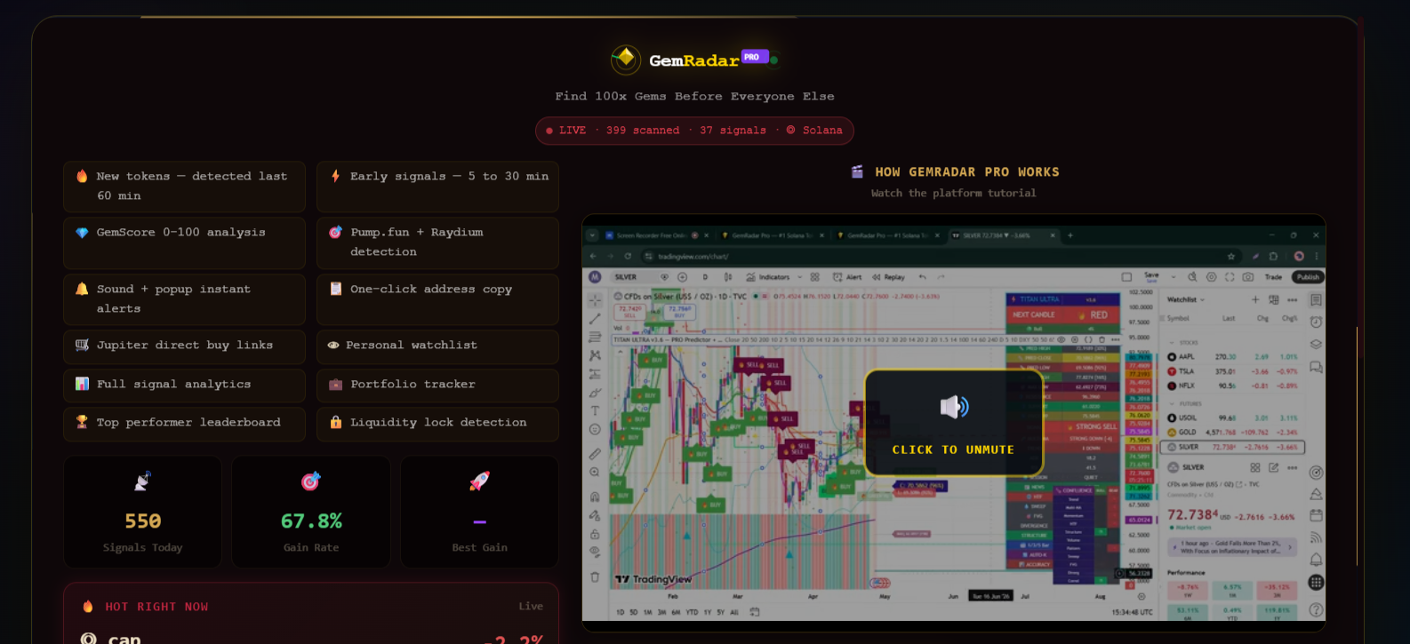The width and height of the screenshot is (1410, 644).
Task: Click the padlock icon beside Liquidity lock detection
Action: point(335,422)
